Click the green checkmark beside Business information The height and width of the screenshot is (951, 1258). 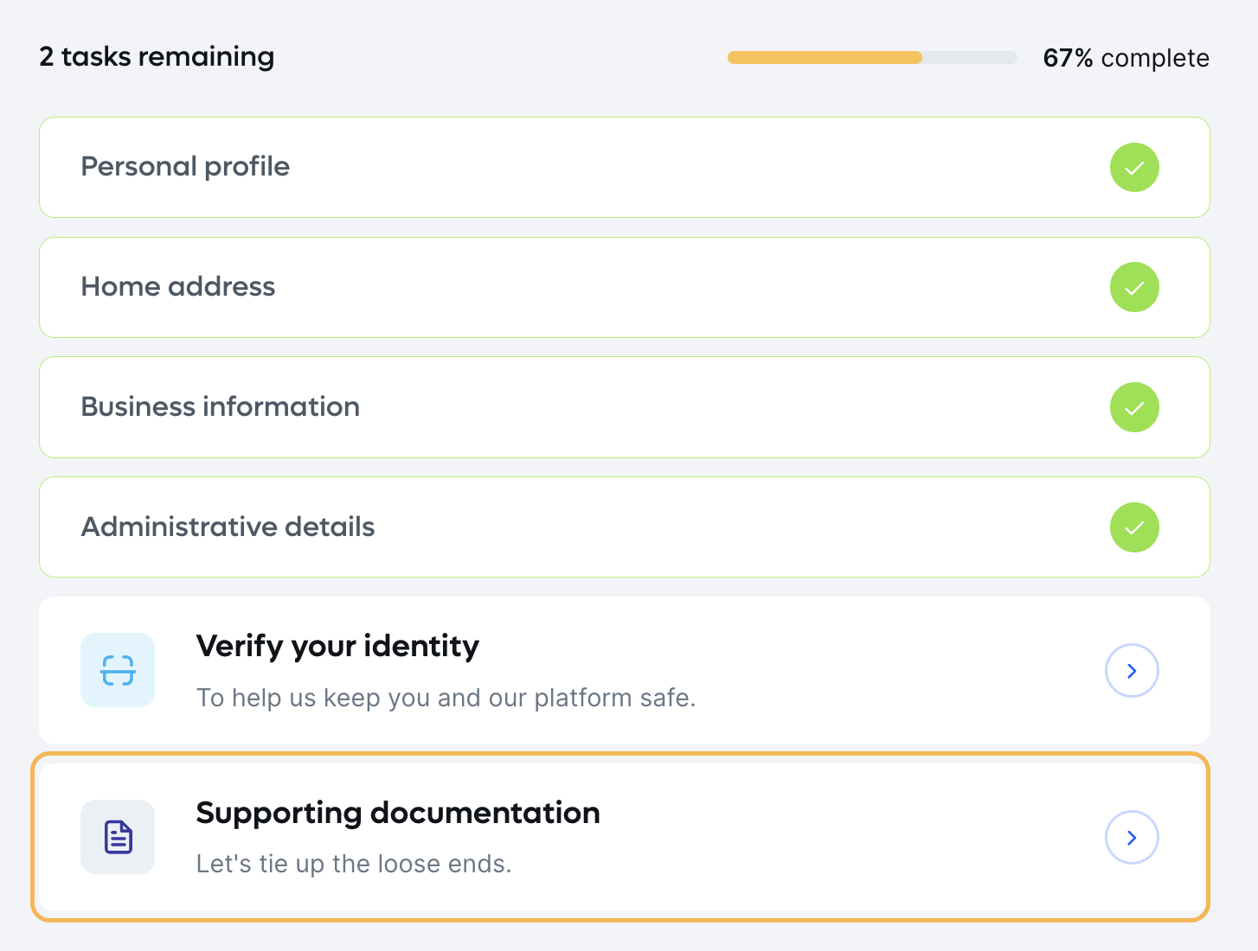pos(1134,407)
